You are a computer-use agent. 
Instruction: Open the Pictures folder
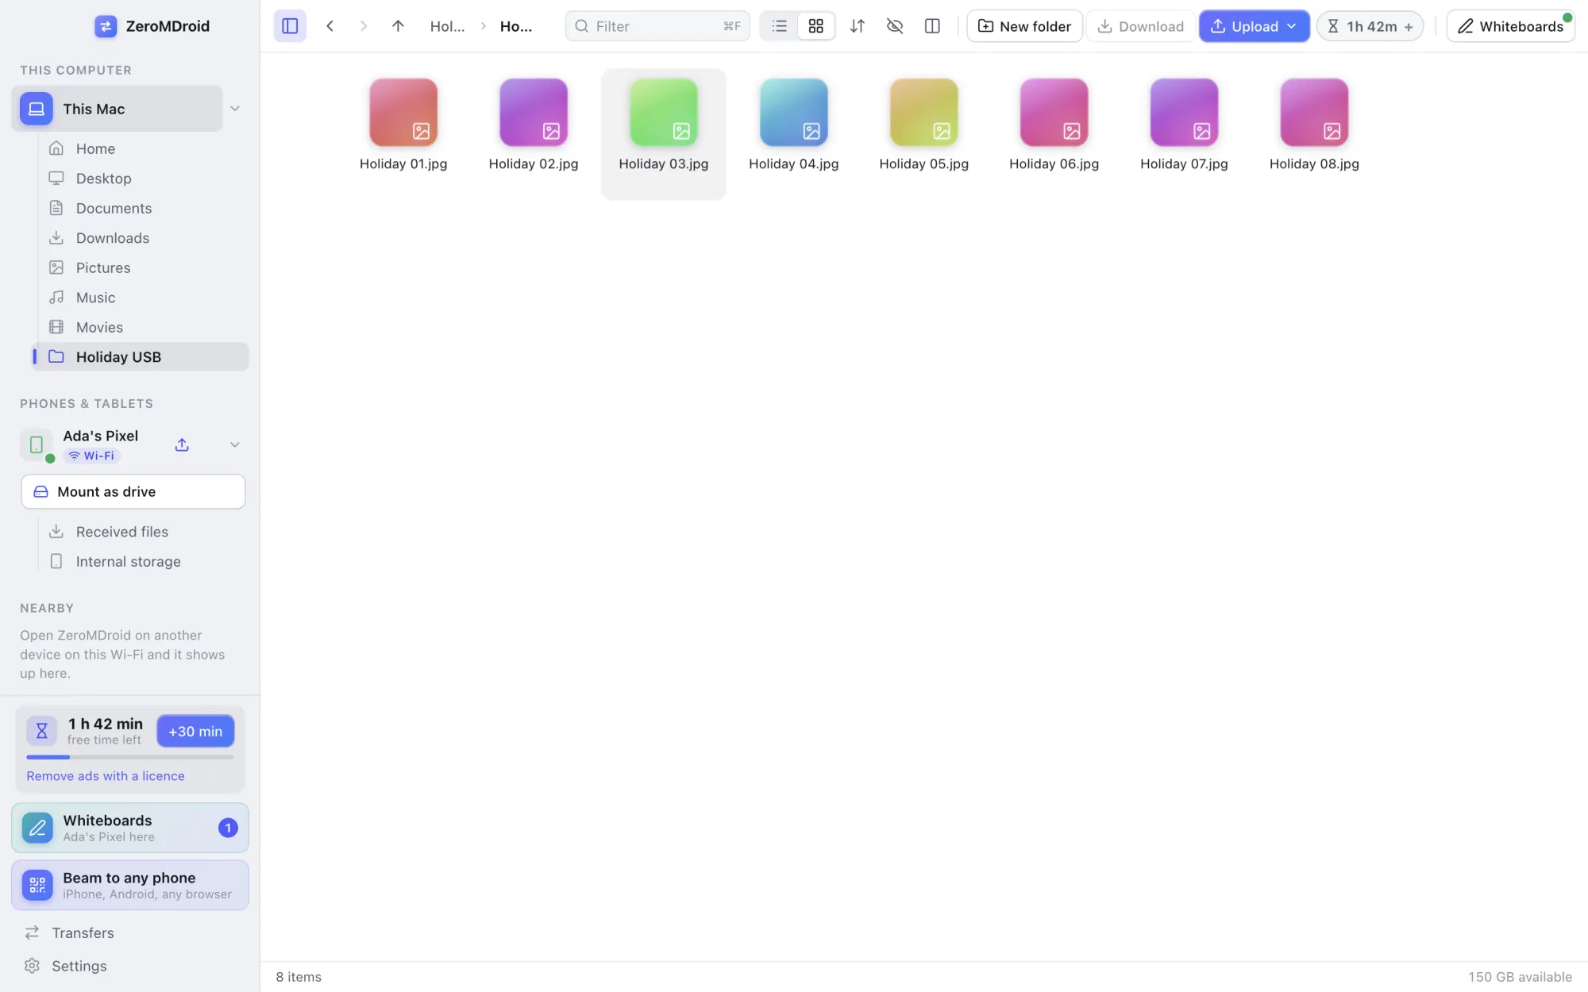(x=141, y=267)
